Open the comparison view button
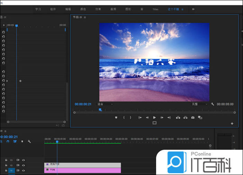Image resolution: width=243 pixels, height=175 pixels. (x=200, y=118)
